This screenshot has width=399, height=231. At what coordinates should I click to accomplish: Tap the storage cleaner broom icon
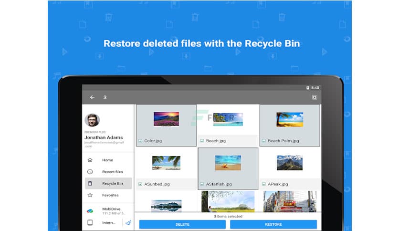point(128,222)
